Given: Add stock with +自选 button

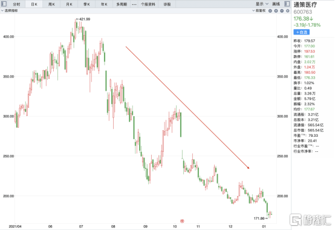Looking at the screenshot, I should (302, 32).
